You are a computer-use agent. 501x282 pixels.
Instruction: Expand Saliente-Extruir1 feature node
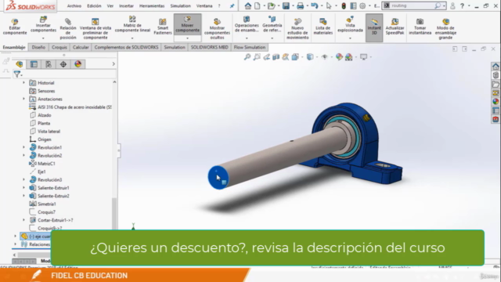(23, 188)
